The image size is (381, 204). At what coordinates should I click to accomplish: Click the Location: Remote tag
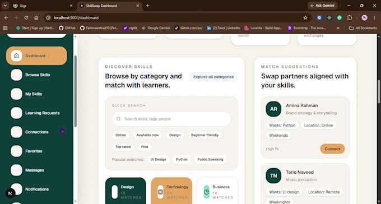(324, 192)
